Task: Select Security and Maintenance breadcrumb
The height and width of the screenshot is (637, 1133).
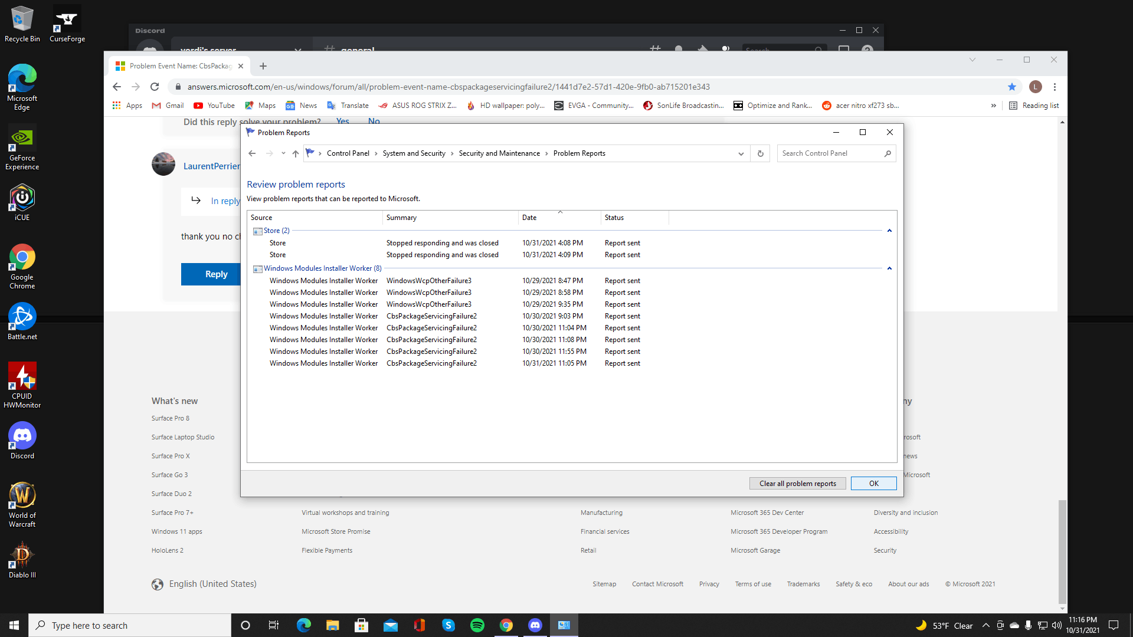Action: 499,153
